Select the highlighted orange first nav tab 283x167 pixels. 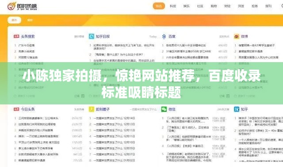[159, 6]
